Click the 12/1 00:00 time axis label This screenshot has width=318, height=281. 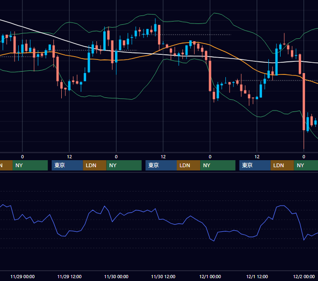(210, 276)
